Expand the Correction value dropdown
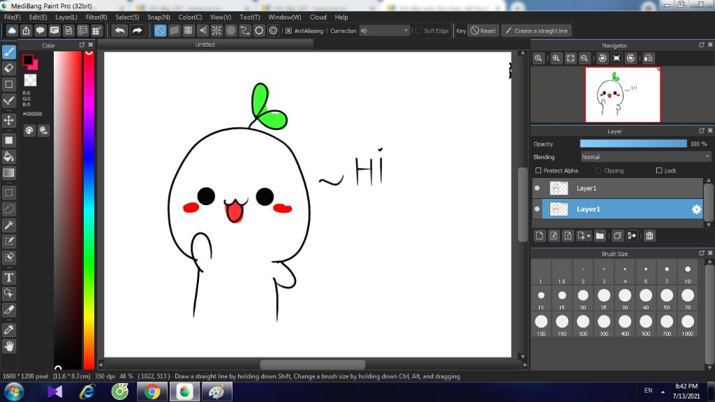Screen dimensions: 715x402 tap(406, 31)
